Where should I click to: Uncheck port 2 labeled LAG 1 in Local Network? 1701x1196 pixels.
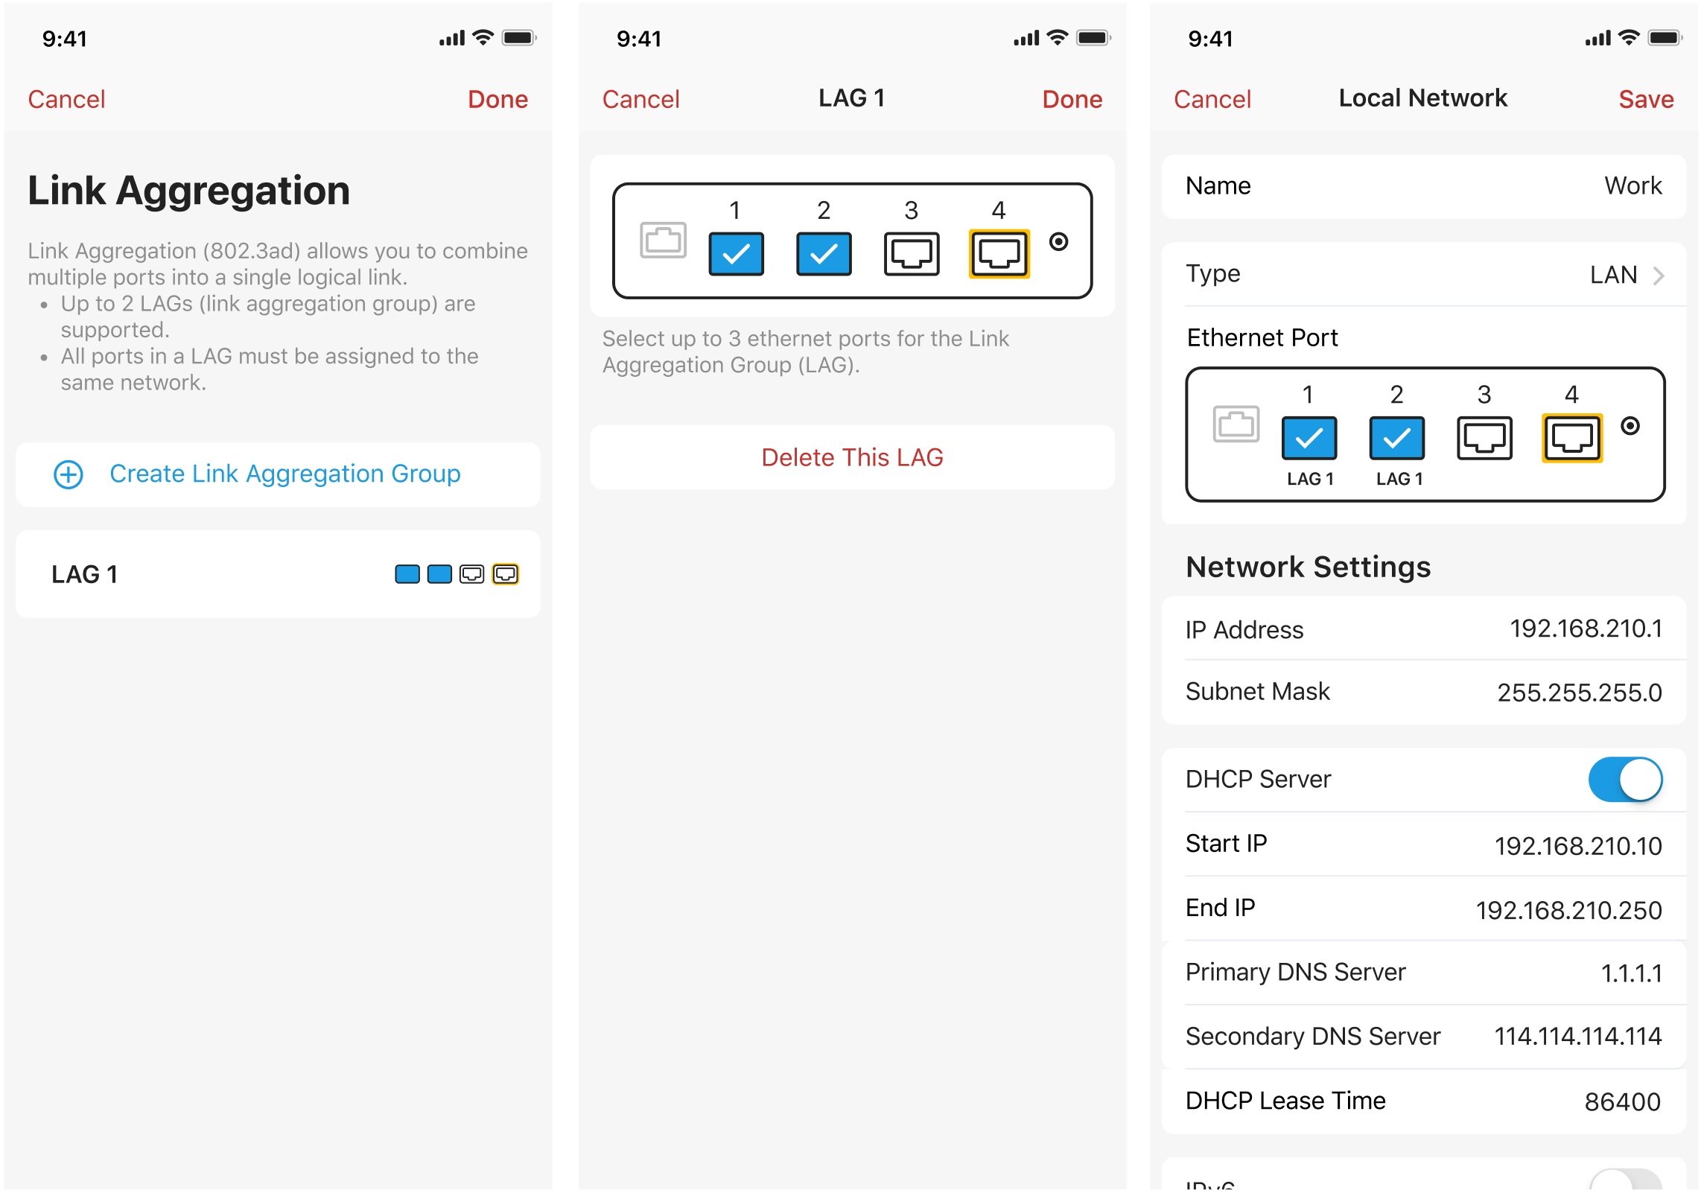(x=1397, y=438)
